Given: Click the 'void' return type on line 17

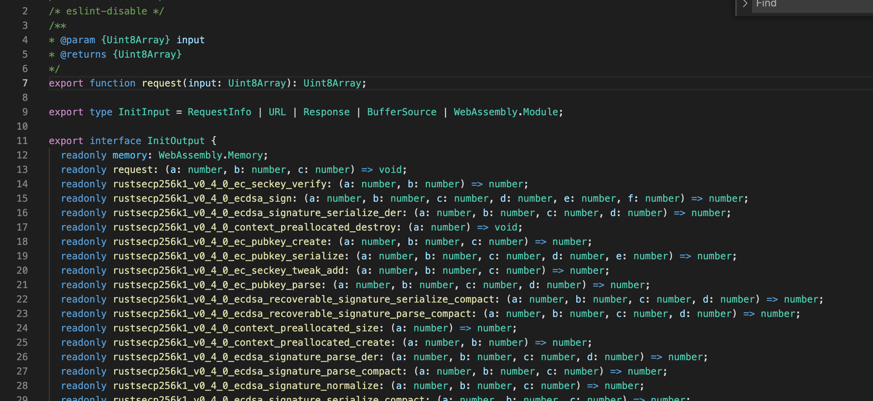Looking at the screenshot, I should coord(506,227).
